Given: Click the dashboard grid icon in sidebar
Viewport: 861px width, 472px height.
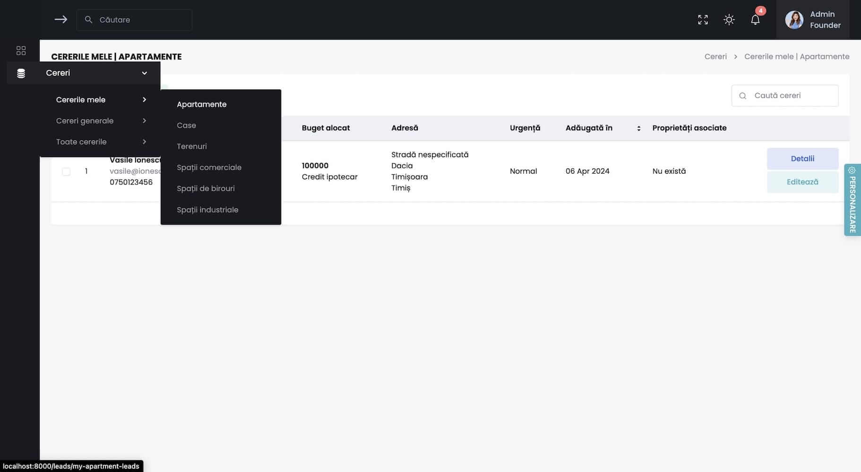Looking at the screenshot, I should click(x=21, y=51).
